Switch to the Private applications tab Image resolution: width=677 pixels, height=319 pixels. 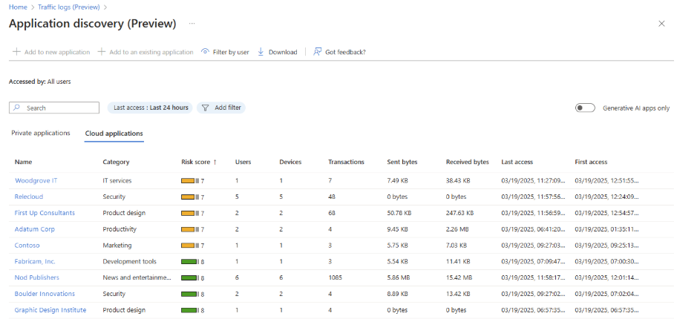[41, 133]
